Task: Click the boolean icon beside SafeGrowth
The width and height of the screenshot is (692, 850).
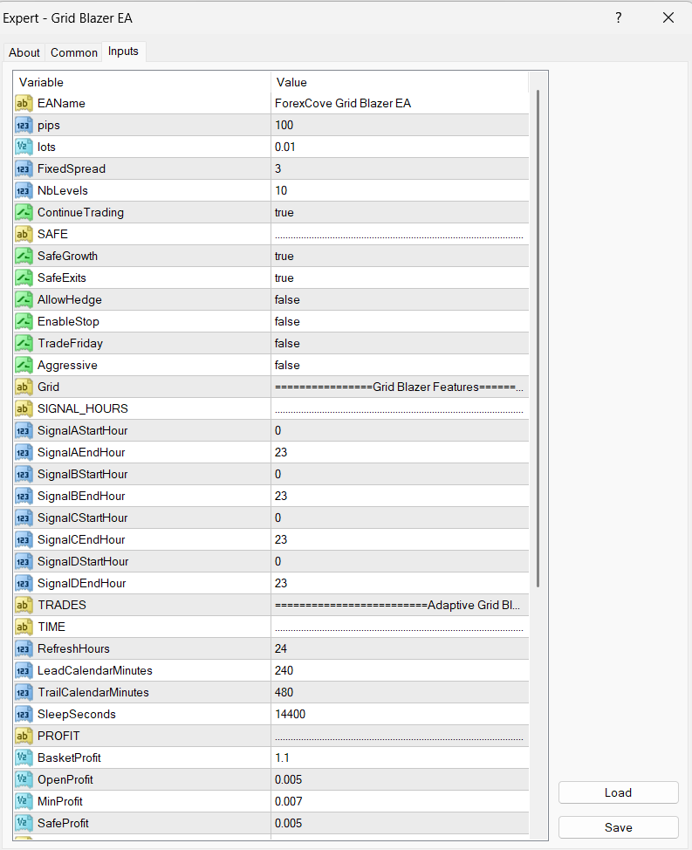Action: pos(24,256)
